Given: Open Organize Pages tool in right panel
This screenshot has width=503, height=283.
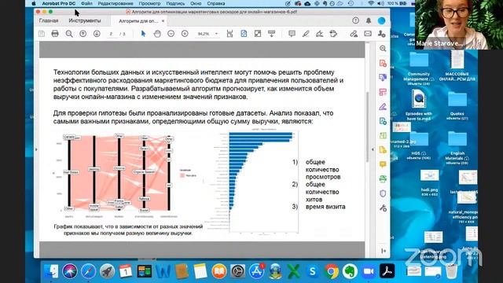Looking at the screenshot, I should (x=383, y=92).
